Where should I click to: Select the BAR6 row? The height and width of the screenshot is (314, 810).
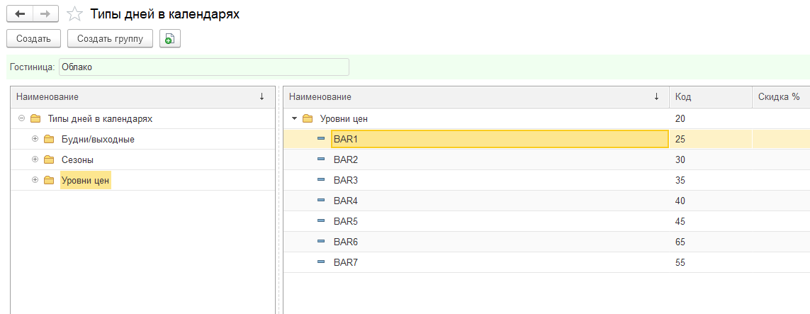tap(546, 242)
